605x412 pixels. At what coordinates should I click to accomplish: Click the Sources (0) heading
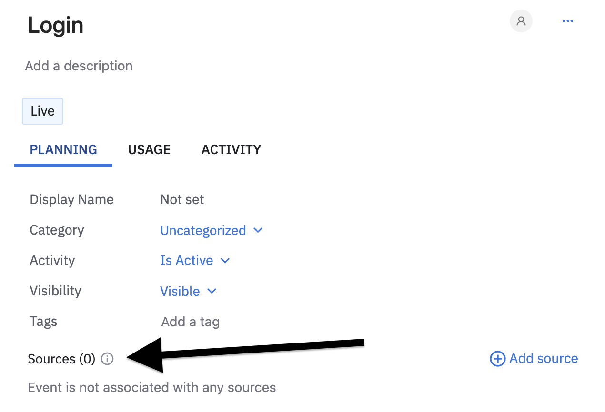point(61,359)
